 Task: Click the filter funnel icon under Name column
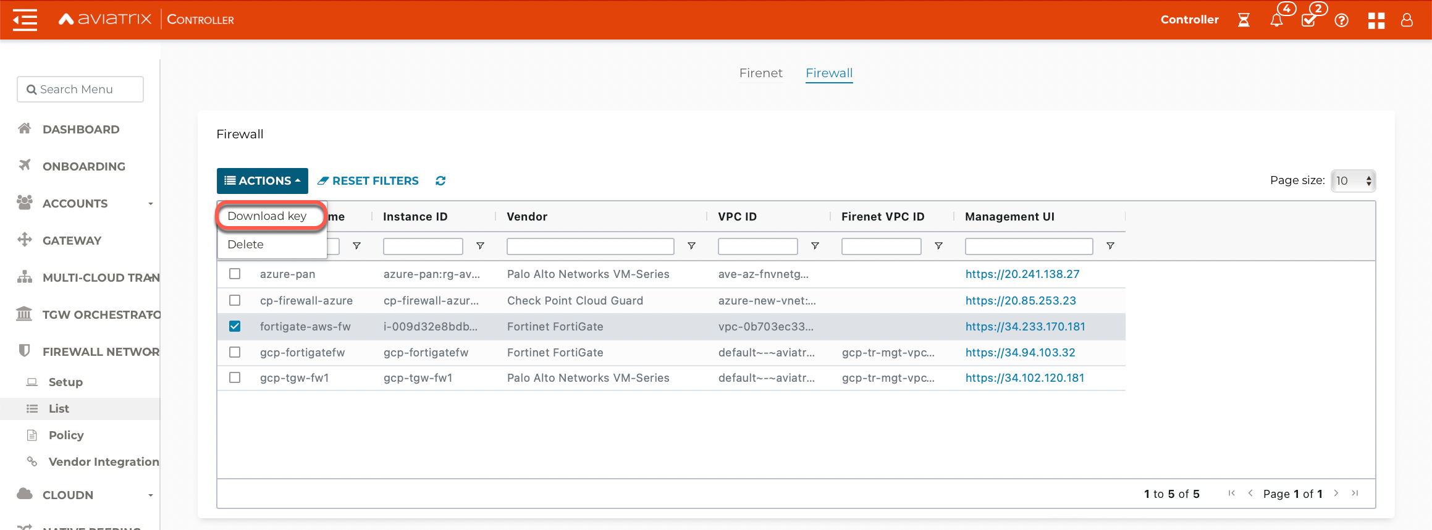(x=356, y=246)
